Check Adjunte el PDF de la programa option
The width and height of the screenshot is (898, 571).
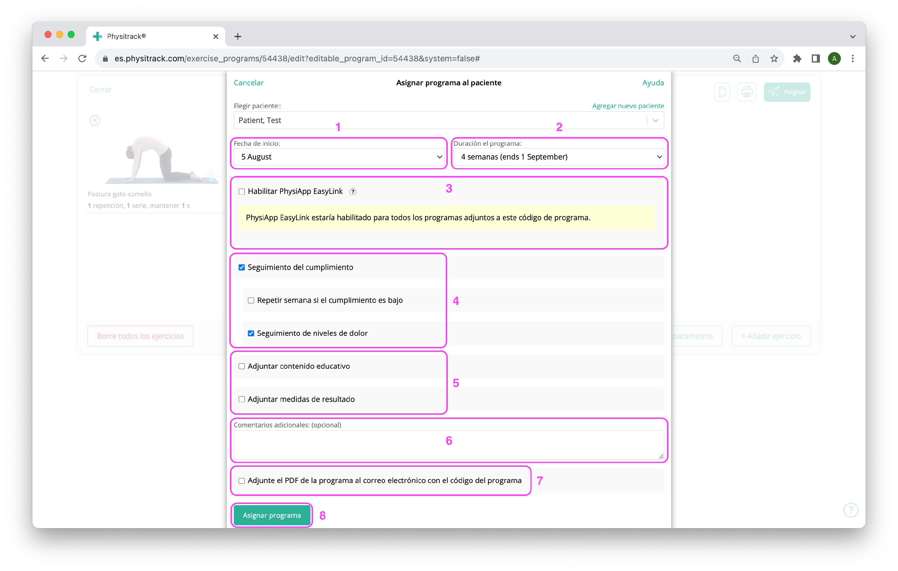tap(242, 481)
